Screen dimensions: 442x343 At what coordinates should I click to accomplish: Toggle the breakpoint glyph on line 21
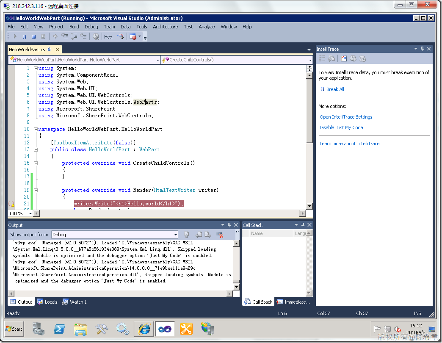pyautogui.click(x=11, y=204)
